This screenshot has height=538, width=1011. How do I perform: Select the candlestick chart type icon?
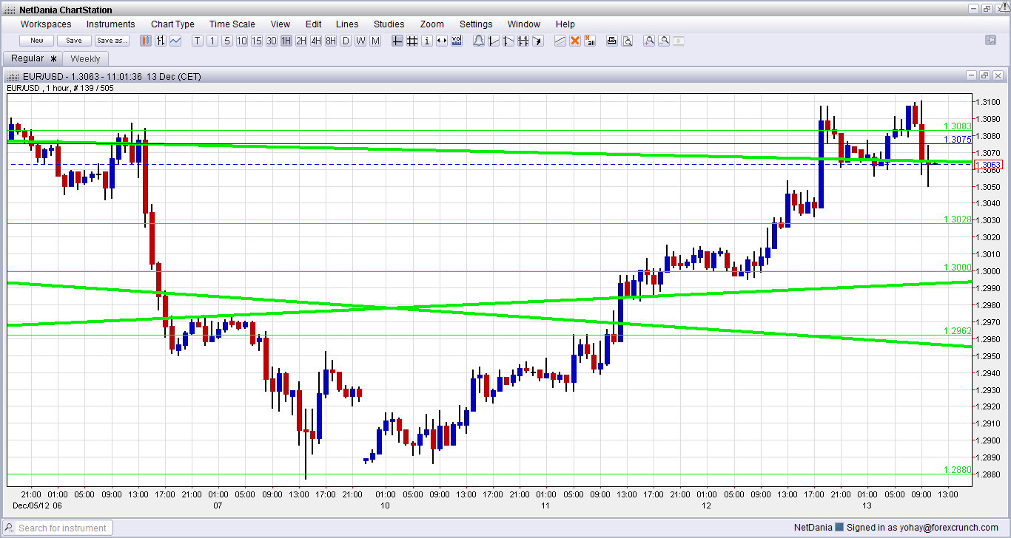pos(146,41)
